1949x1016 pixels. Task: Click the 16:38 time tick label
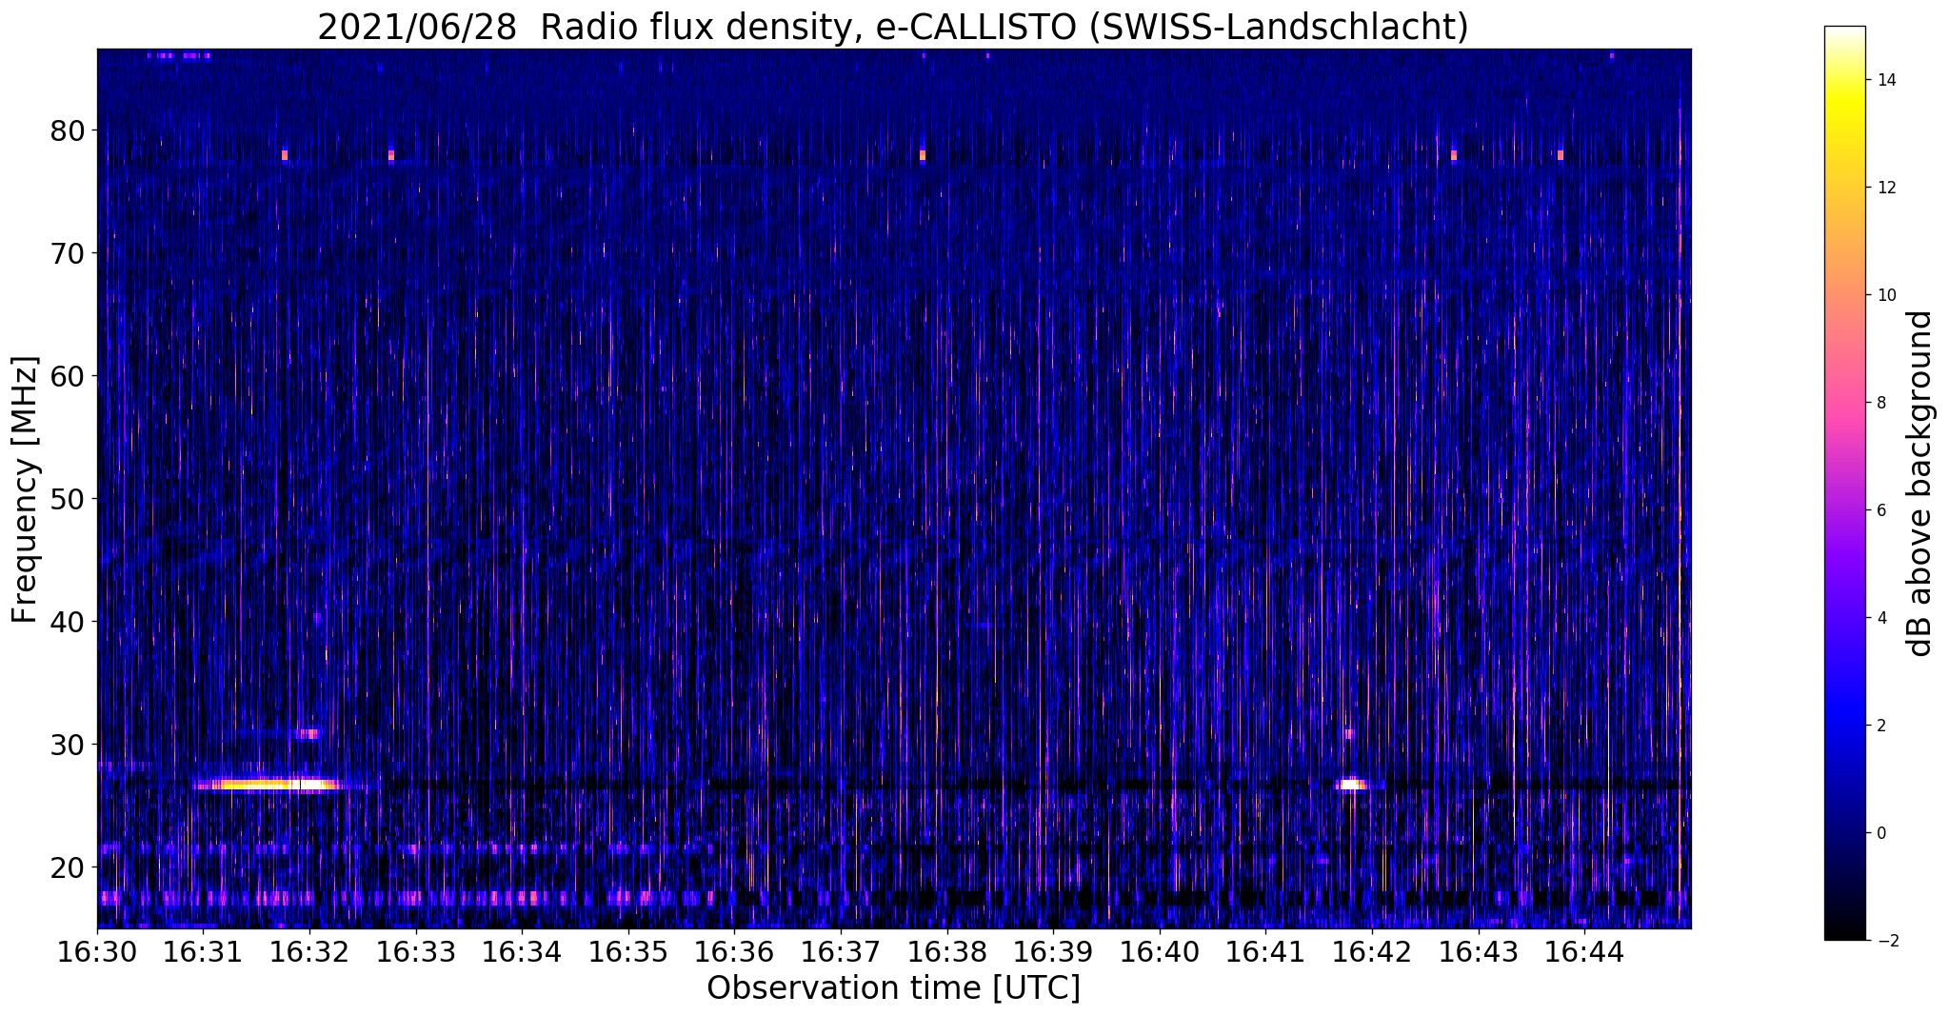(x=947, y=952)
